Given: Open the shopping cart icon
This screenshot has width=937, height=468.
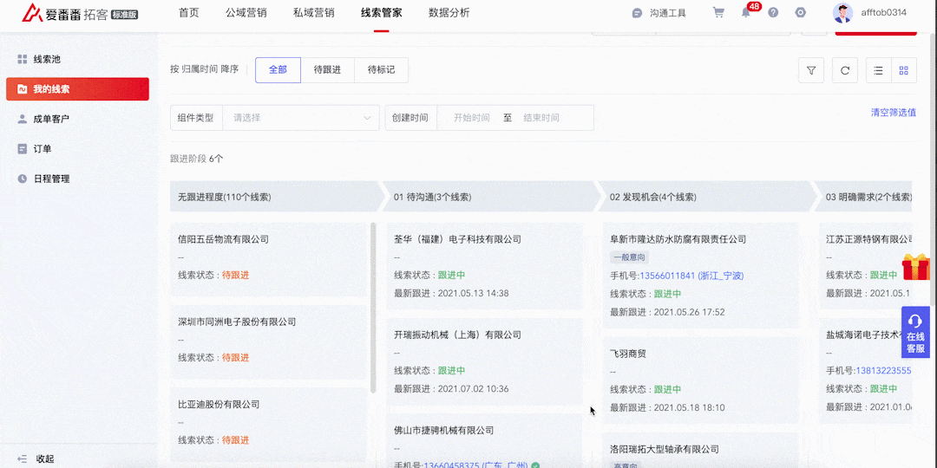Looking at the screenshot, I should 718,12.
